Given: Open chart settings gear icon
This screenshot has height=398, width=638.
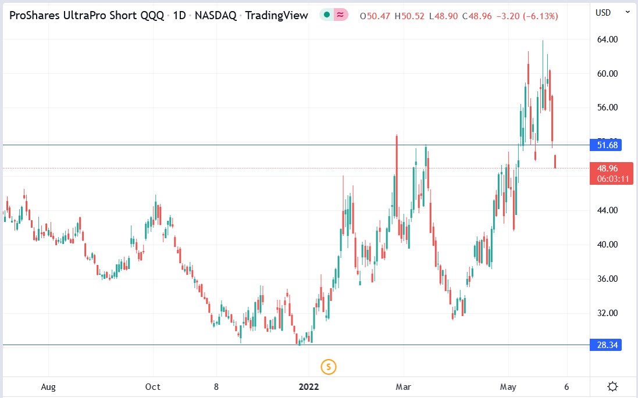Looking at the screenshot, I should 612,386.
